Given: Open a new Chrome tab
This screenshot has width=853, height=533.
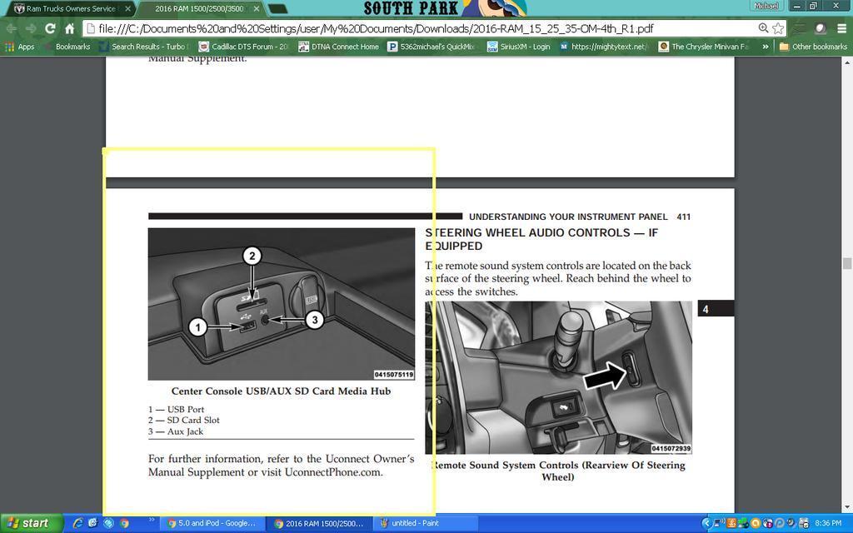Looking at the screenshot, I should (278, 9).
